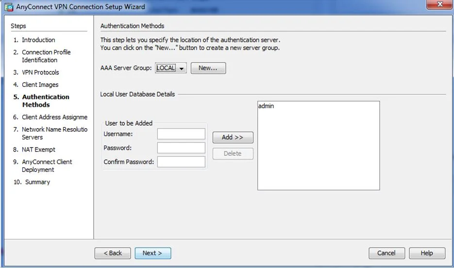The height and width of the screenshot is (268, 454).
Task: Open the AAA Server Group dropdown
Action: click(170, 68)
